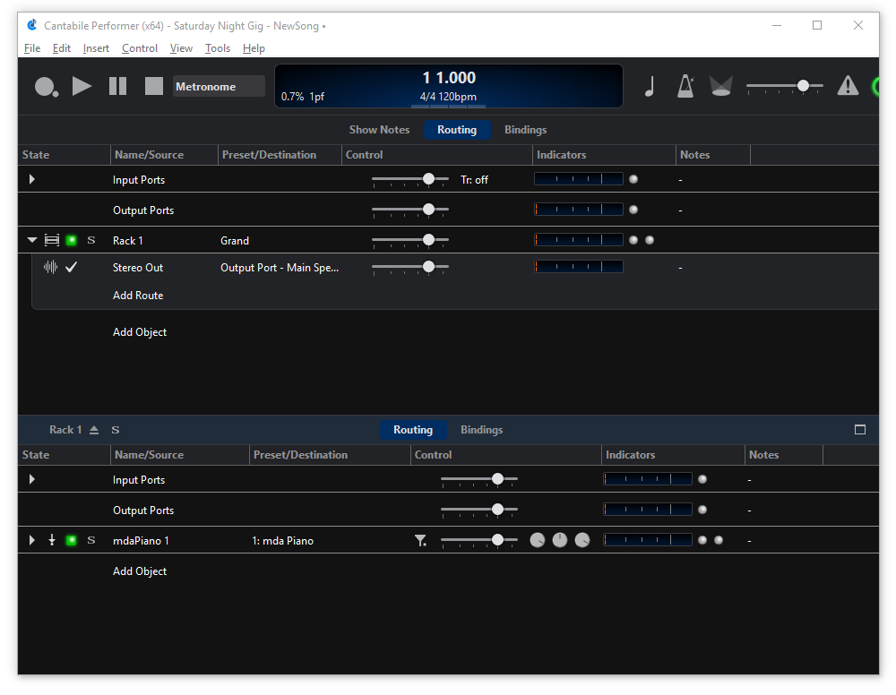Click the 4/4 120bpm tempo readout

tap(449, 97)
